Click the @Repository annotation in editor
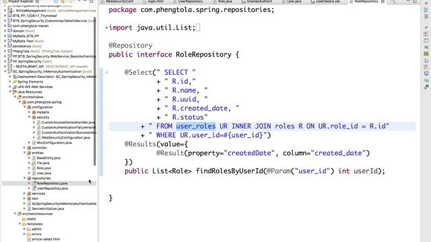This screenshot has height=242, width=431. 130,46
